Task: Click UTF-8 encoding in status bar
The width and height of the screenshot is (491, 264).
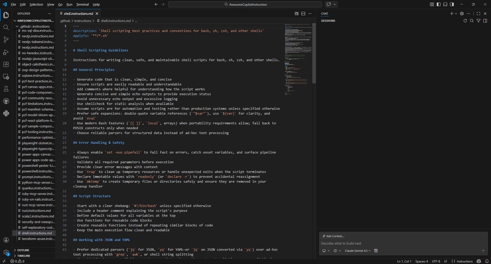Action: coord(436,261)
